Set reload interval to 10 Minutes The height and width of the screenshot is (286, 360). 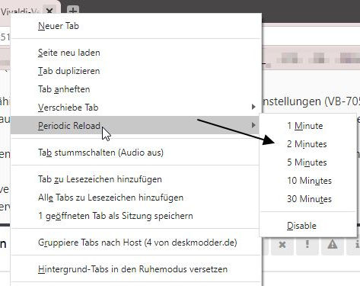tap(307, 181)
